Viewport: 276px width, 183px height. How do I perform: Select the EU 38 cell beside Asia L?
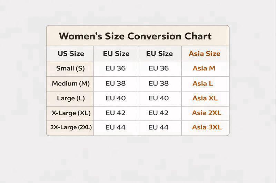click(159, 83)
